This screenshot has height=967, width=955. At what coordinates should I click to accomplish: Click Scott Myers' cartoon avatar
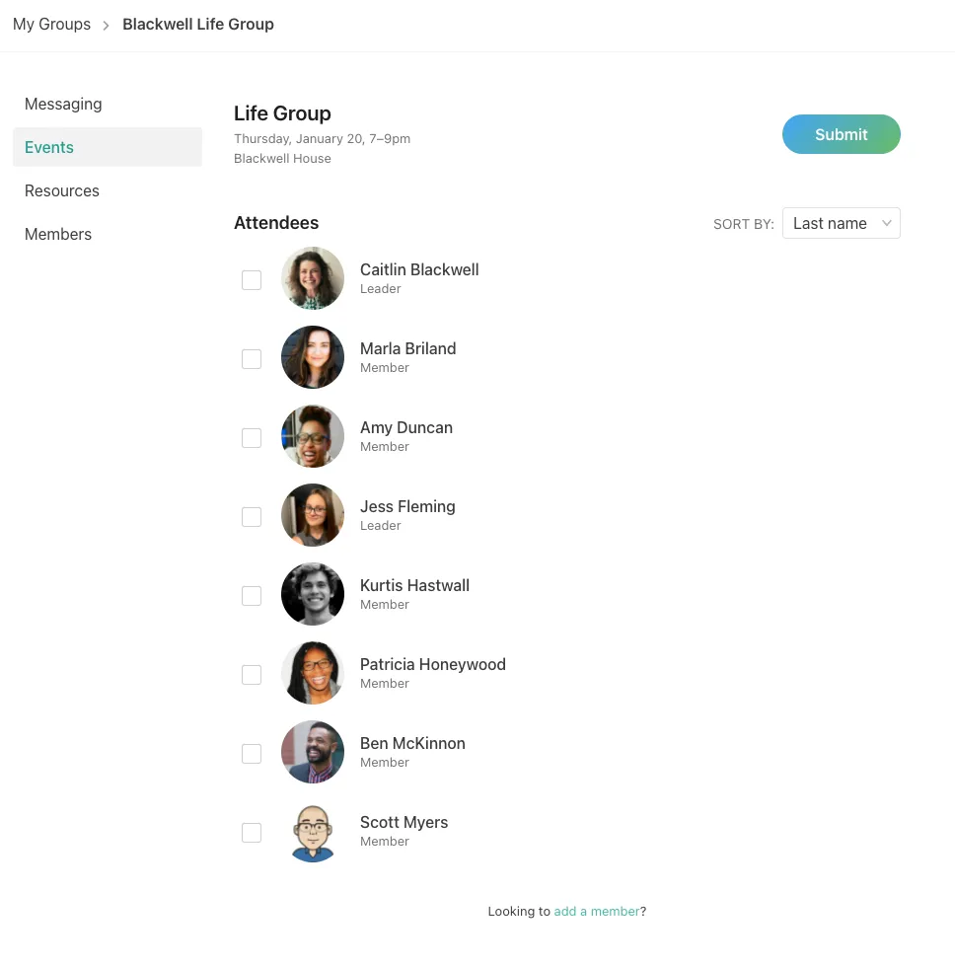click(313, 831)
